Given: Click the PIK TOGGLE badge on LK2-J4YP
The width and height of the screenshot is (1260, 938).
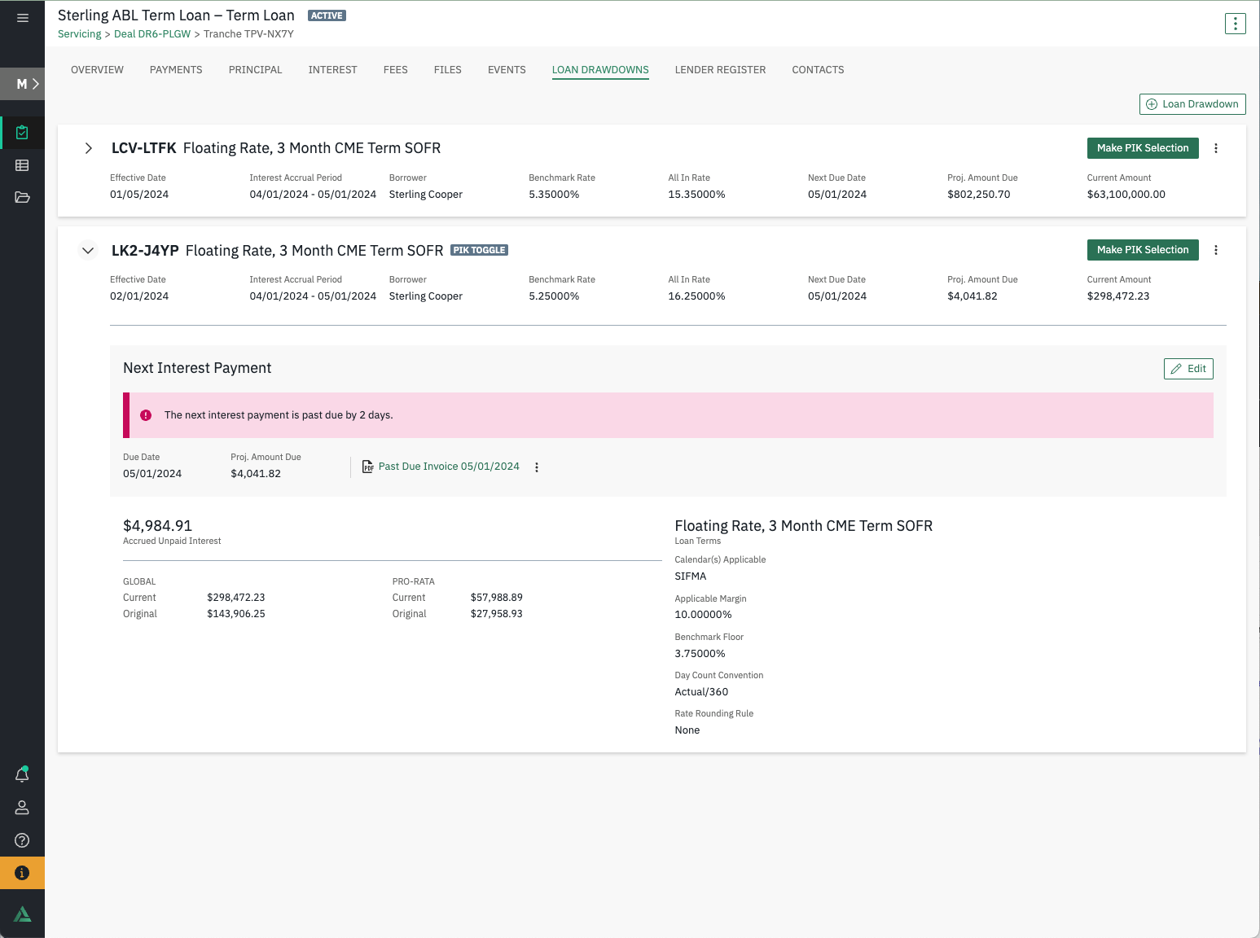Looking at the screenshot, I should (x=479, y=250).
